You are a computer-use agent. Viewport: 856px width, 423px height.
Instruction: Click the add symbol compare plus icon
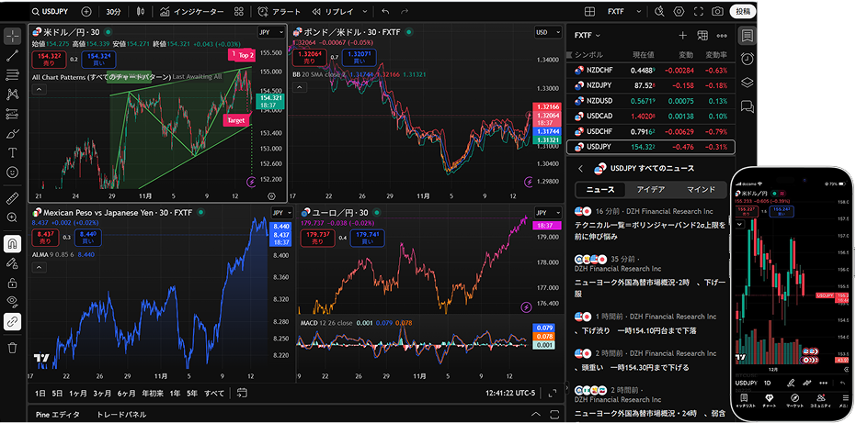click(86, 11)
